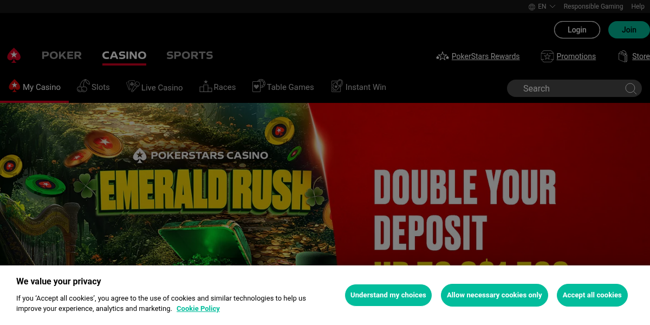Click the Instant Win dice icon
This screenshot has height=325, width=650.
tap(337, 86)
